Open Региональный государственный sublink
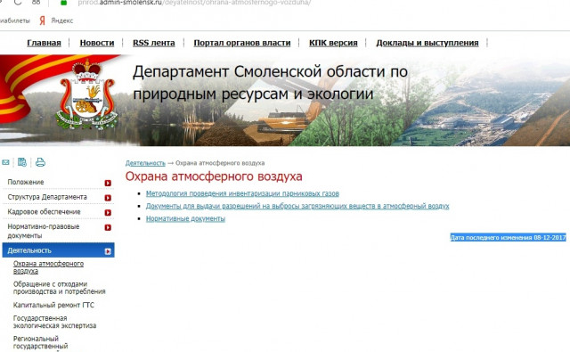 tap(40, 342)
